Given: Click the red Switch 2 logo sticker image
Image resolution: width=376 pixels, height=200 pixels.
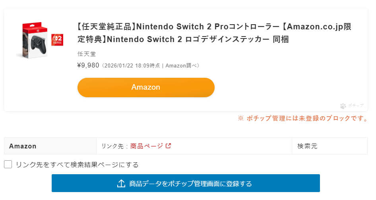Looking at the screenshot, I should (57, 40).
